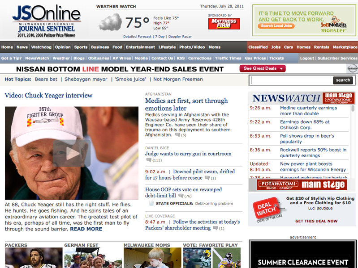Image resolution: width=358 pixels, height=268 pixels.
Task: Open comments icon for Downed pilot story
Action: (x=207, y=178)
